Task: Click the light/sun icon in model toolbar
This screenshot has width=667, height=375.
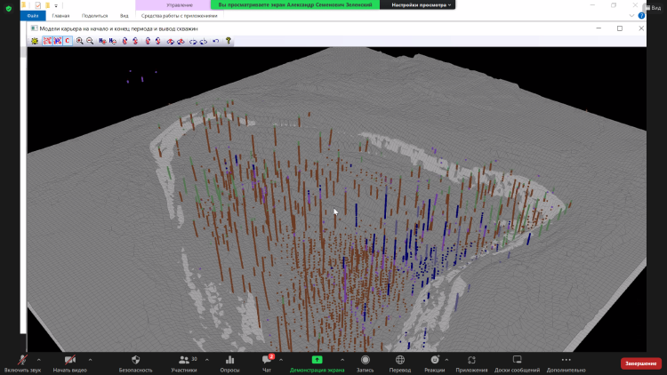Action: (35, 41)
